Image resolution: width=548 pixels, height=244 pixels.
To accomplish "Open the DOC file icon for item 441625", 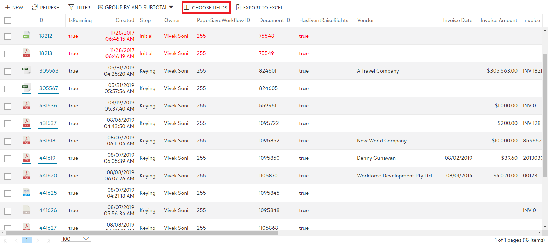I will tap(26, 193).
